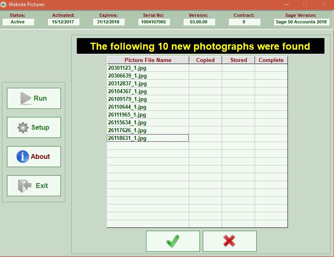The width and height of the screenshot is (334, 257).
Task: Select file 26110644_1.jpg
Action: [148, 107]
